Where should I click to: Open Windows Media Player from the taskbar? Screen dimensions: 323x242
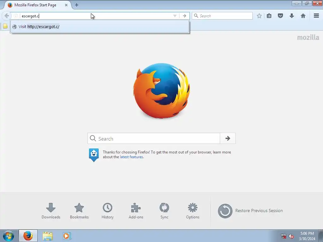tap(67, 236)
